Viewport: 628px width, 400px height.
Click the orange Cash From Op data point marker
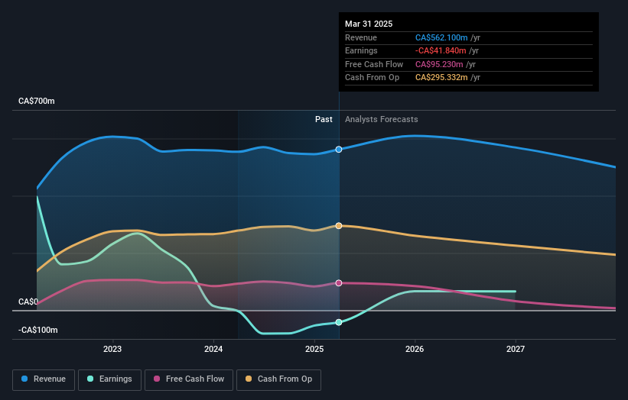tap(339, 226)
